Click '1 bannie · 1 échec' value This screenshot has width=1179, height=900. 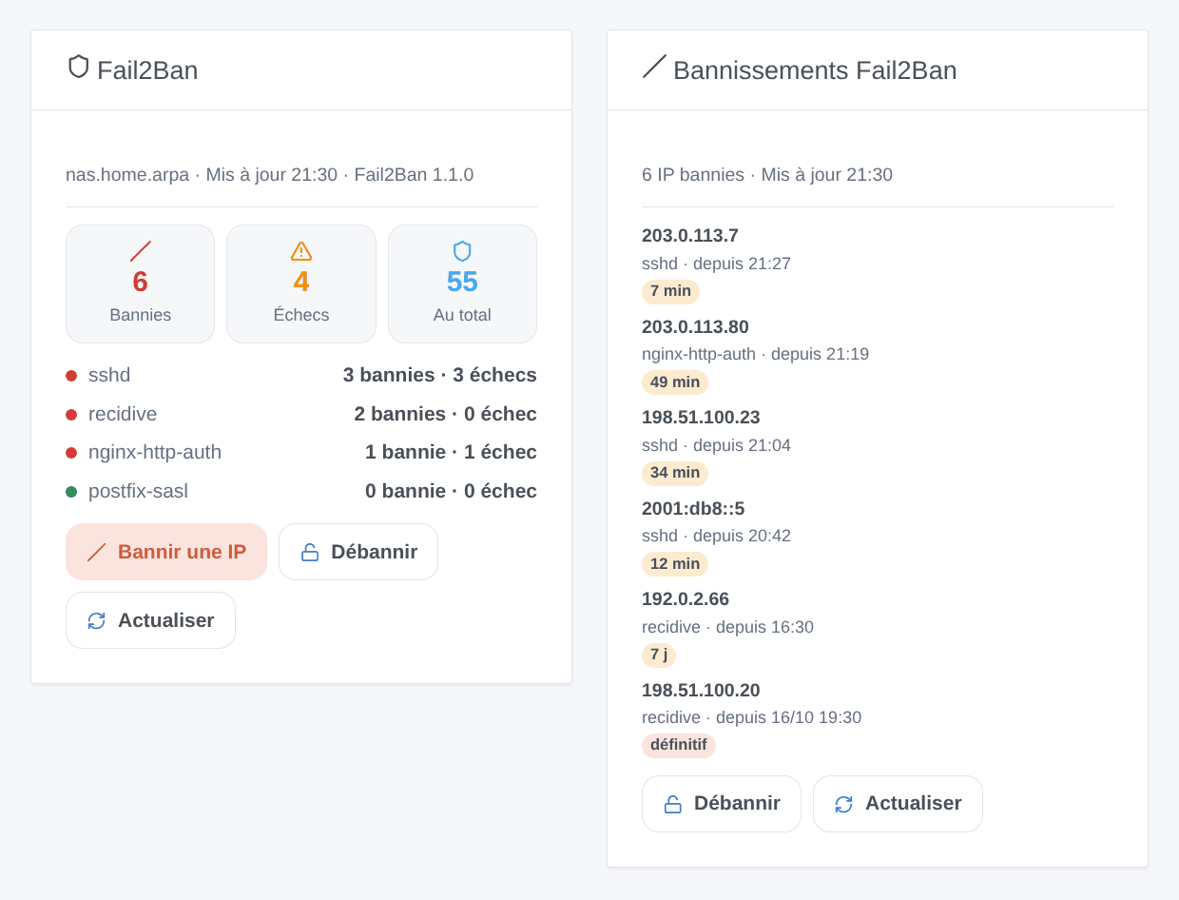click(x=451, y=452)
